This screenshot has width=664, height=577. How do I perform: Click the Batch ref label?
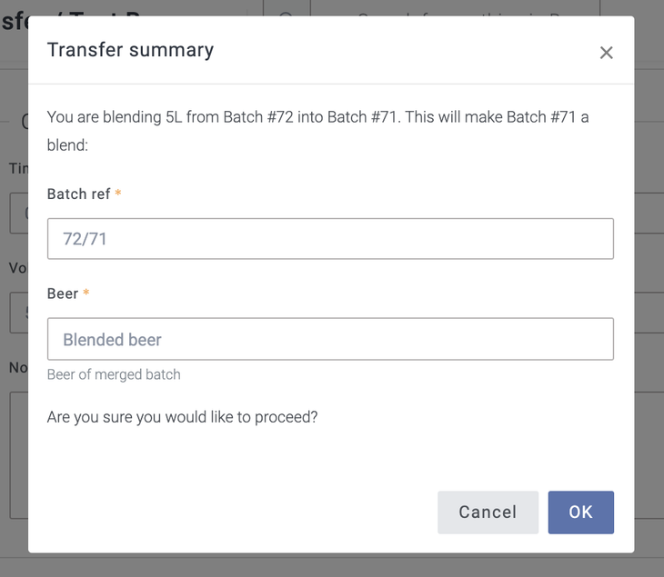[x=78, y=194]
